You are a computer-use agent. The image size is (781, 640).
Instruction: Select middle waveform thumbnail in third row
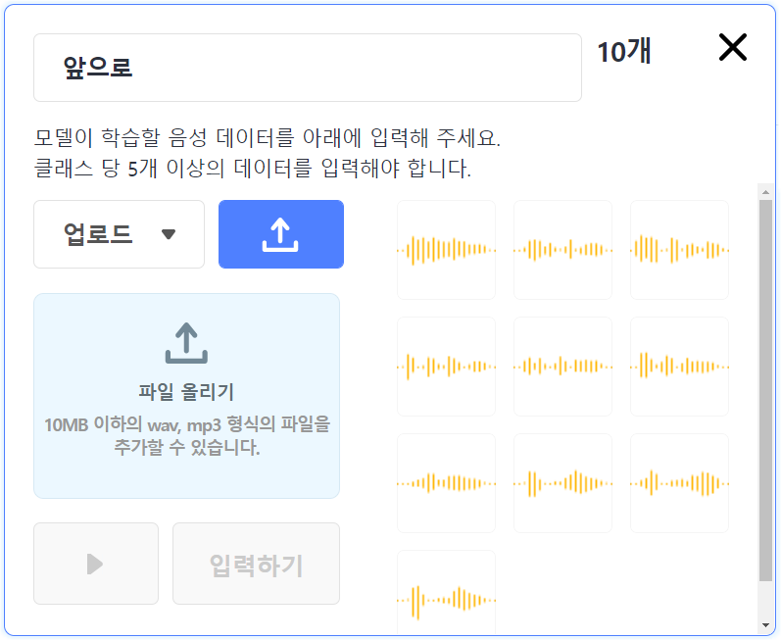click(x=562, y=483)
